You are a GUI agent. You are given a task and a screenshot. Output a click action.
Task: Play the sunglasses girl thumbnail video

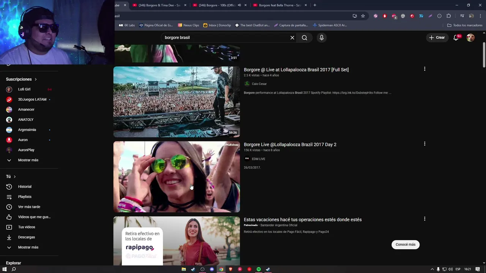tap(177, 177)
